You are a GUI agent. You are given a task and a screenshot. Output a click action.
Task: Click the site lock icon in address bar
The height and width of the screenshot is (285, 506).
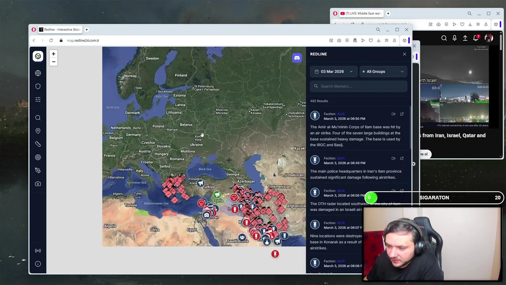61,40
